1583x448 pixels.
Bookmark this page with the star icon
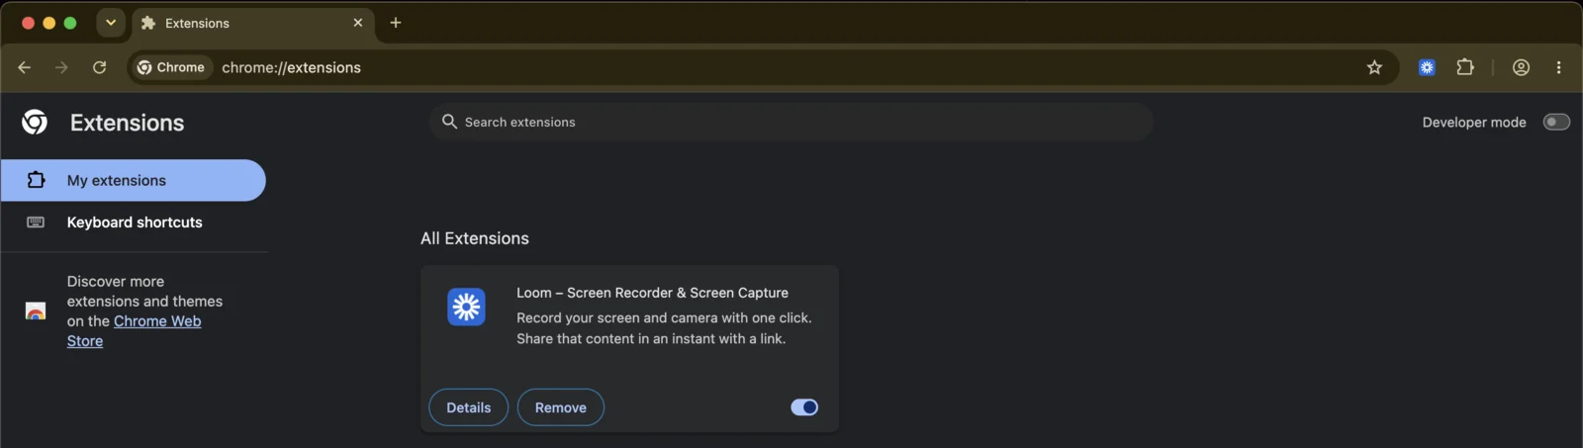(1374, 67)
